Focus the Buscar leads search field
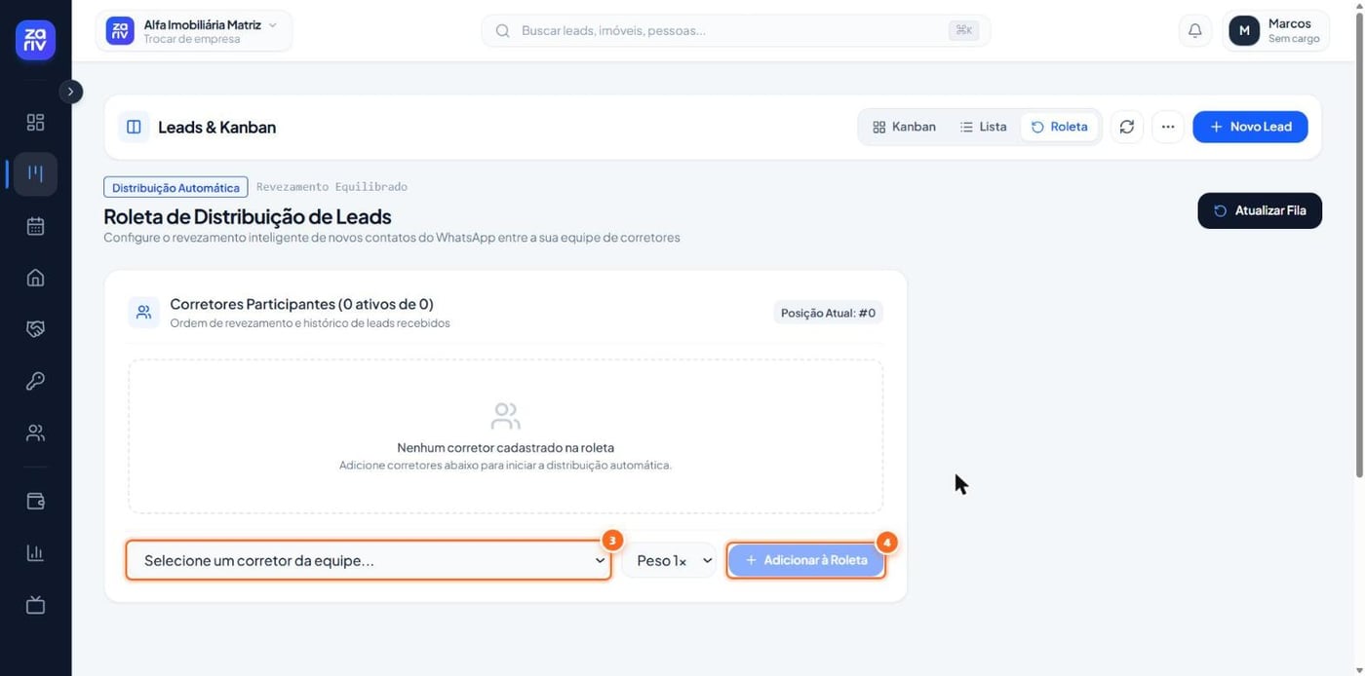 click(736, 31)
